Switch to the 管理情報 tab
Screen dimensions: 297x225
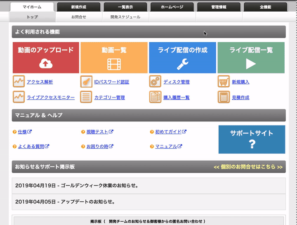coord(219,7)
